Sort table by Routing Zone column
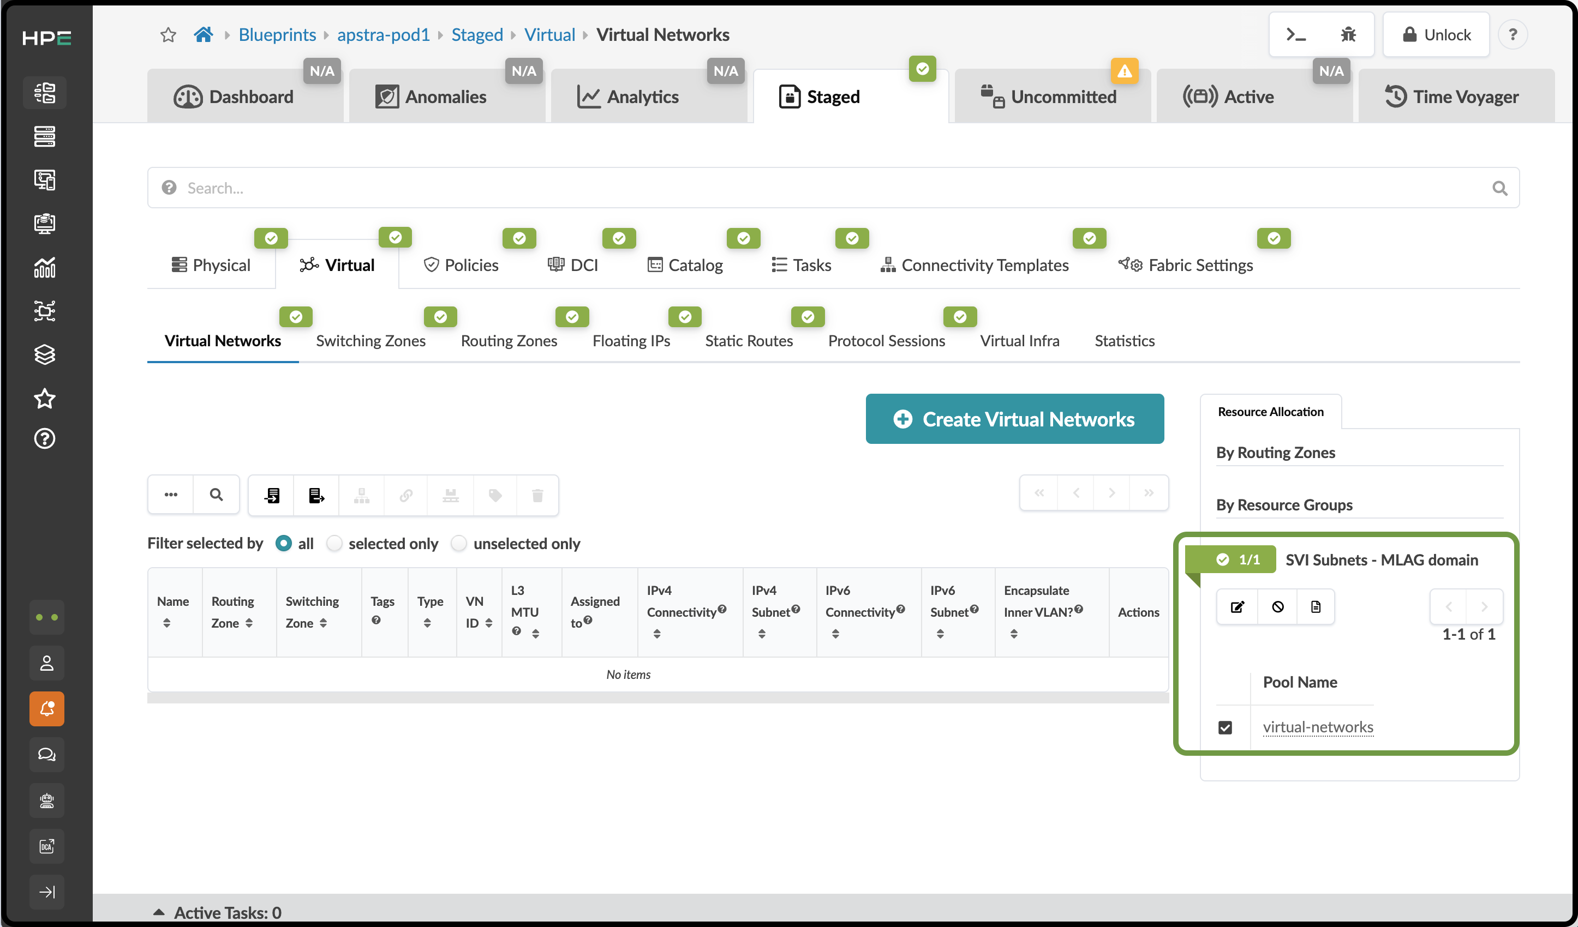This screenshot has width=1578, height=927. (249, 623)
